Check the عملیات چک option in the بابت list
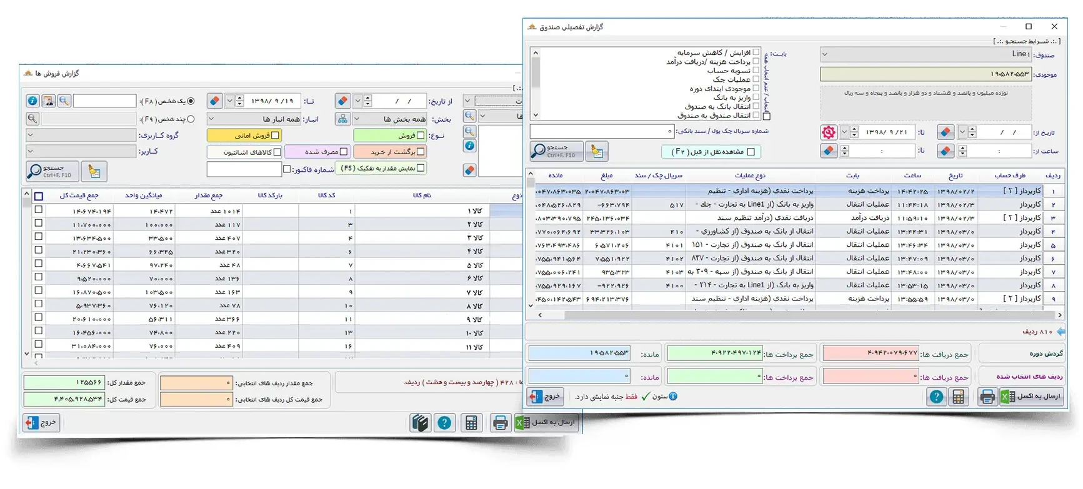The width and height of the screenshot is (1083, 489). tap(756, 79)
